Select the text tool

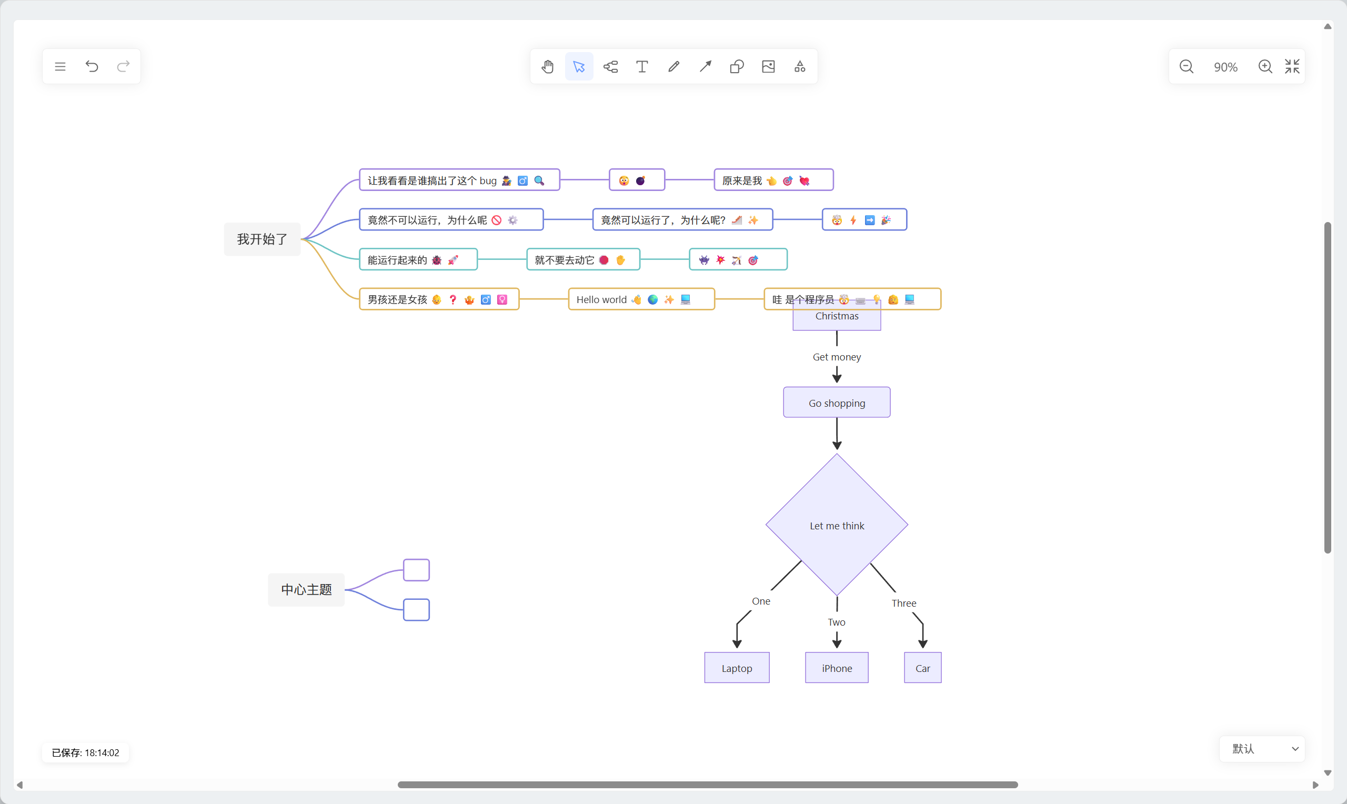click(x=642, y=67)
